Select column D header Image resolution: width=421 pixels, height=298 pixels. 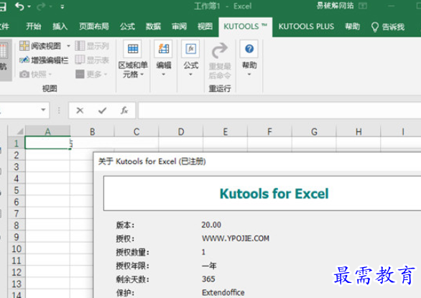point(181,131)
